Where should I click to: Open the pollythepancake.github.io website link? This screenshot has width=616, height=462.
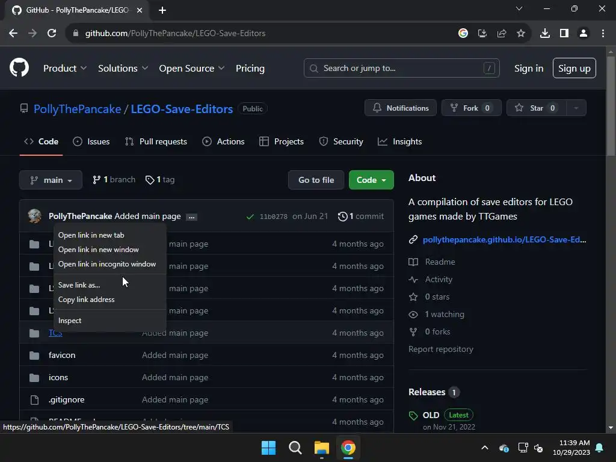505,239
